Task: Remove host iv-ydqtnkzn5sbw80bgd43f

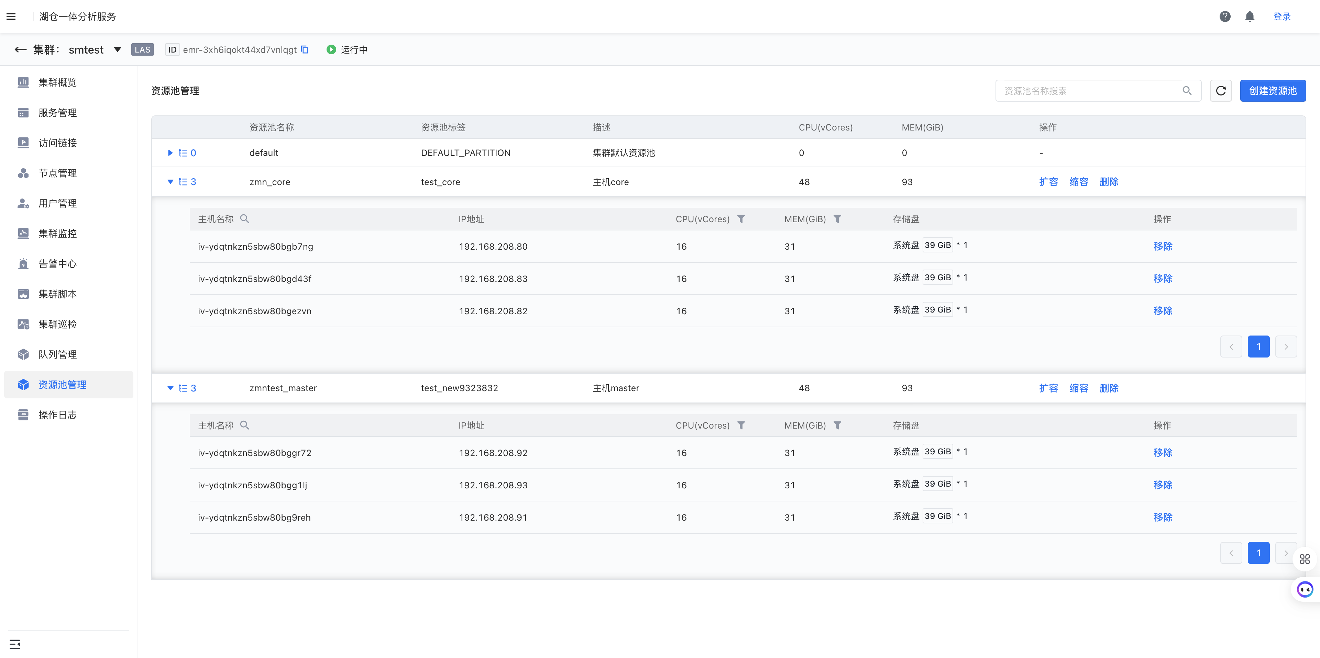Action: click(x=1163, y=279)
